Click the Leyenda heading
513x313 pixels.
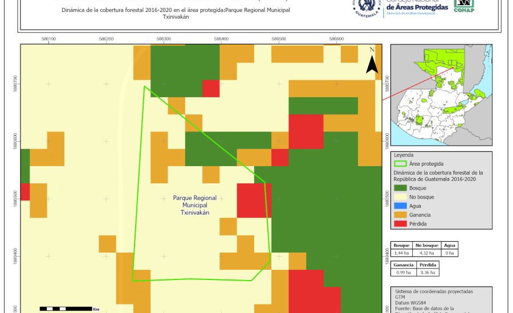pyautogui.click(x=403, y=154)
